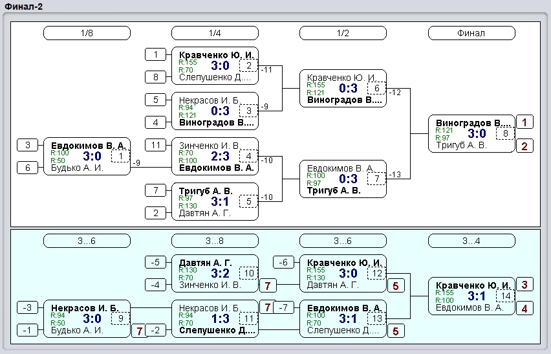Click seed box 3 next to Евдокимов
The height and width of the screenshot is (354, 551).
[x=28, y=145]
